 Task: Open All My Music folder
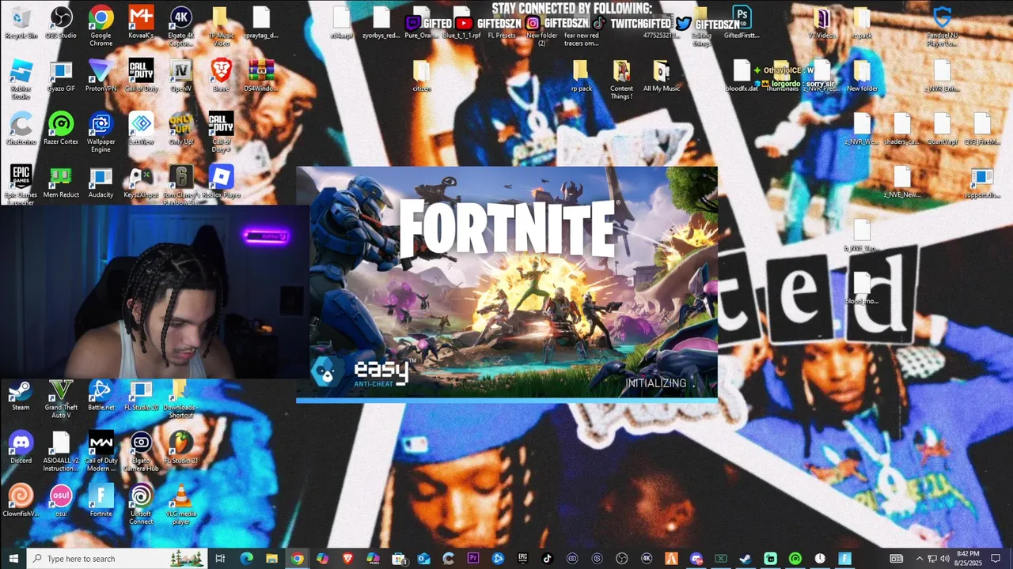(x=662, y=76)
